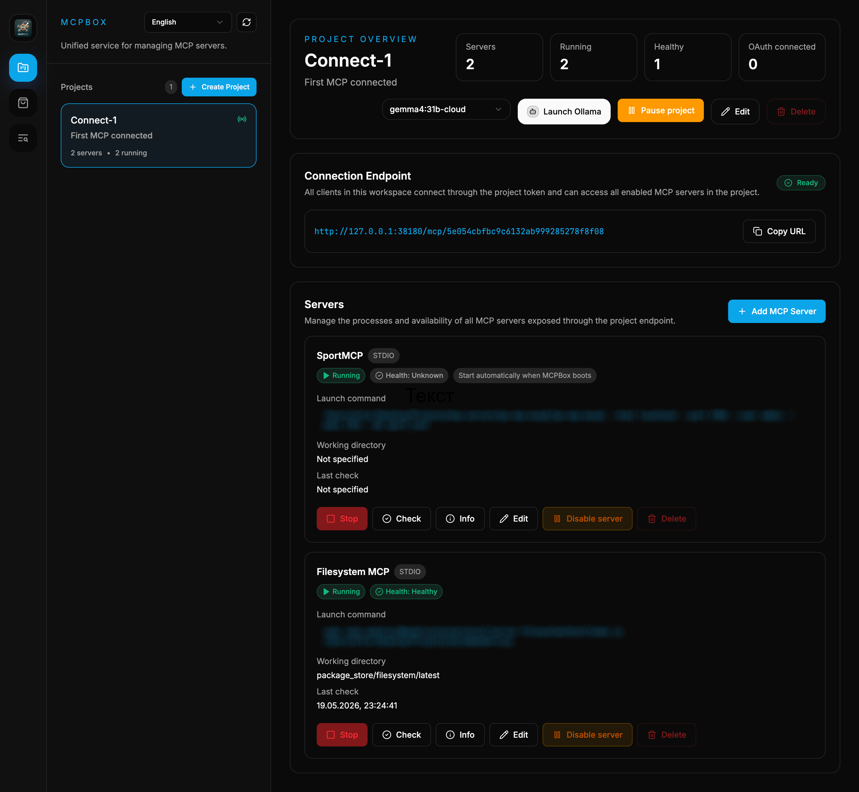
Task: Click the Servers stat card
Action: pyautogui.click(x=499, y=57)
